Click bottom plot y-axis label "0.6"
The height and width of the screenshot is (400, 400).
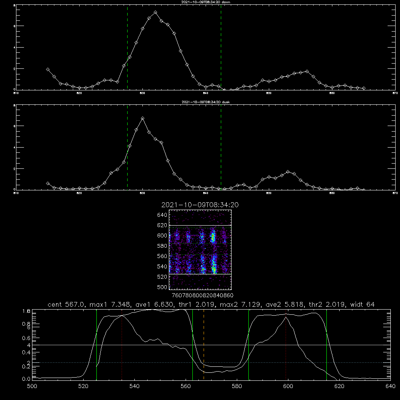[x=26, y=338]
